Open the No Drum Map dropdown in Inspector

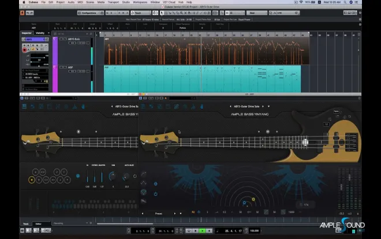(35, 89)
